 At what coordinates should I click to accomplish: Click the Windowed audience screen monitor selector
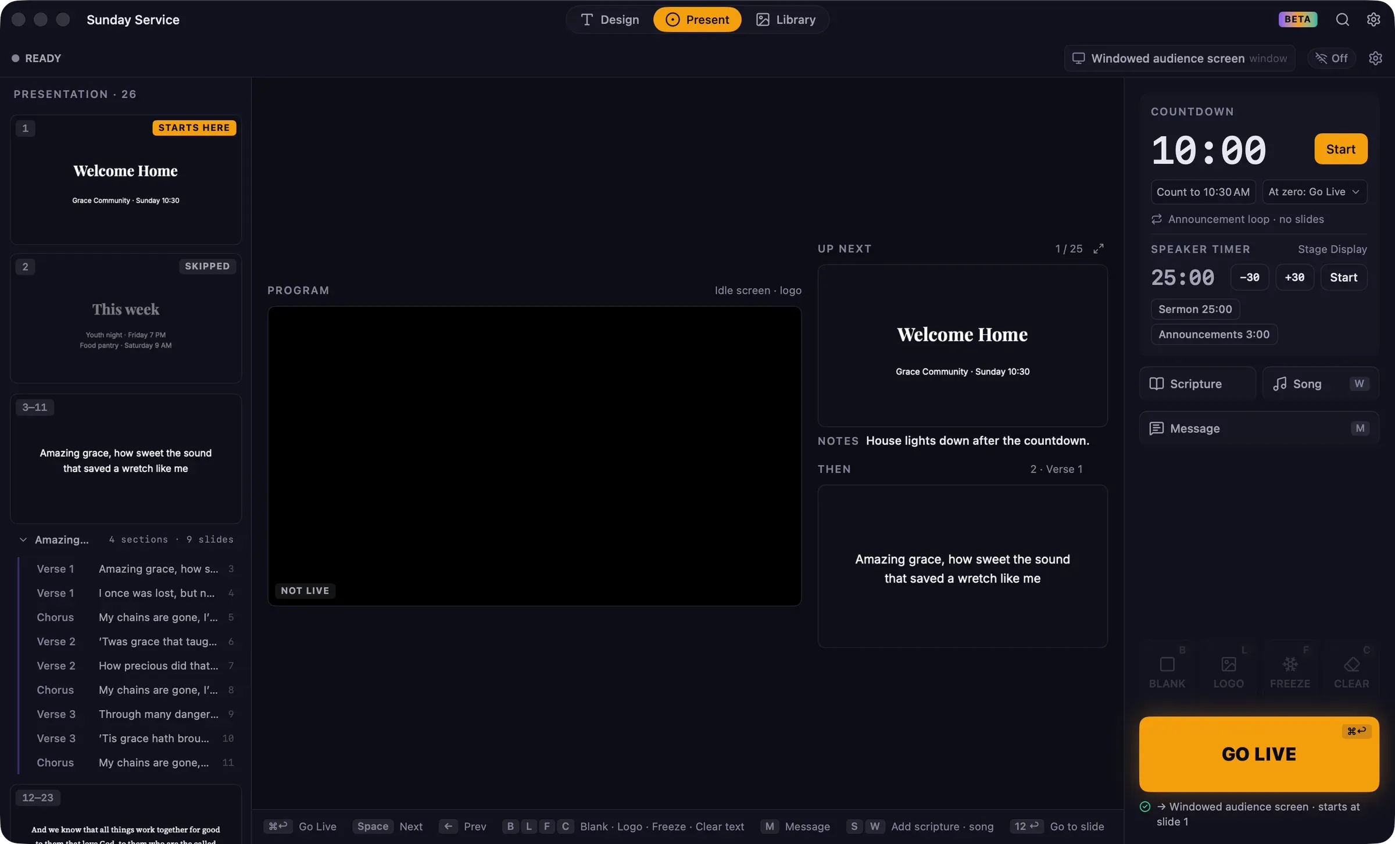(x=1179, y=58)
